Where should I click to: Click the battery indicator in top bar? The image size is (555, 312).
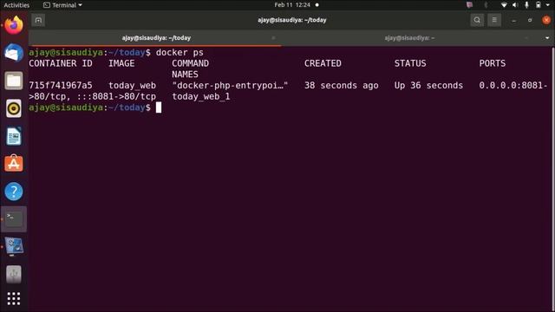[x=538, y=5]
